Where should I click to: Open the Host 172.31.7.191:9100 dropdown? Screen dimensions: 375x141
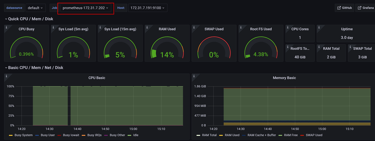148,8
